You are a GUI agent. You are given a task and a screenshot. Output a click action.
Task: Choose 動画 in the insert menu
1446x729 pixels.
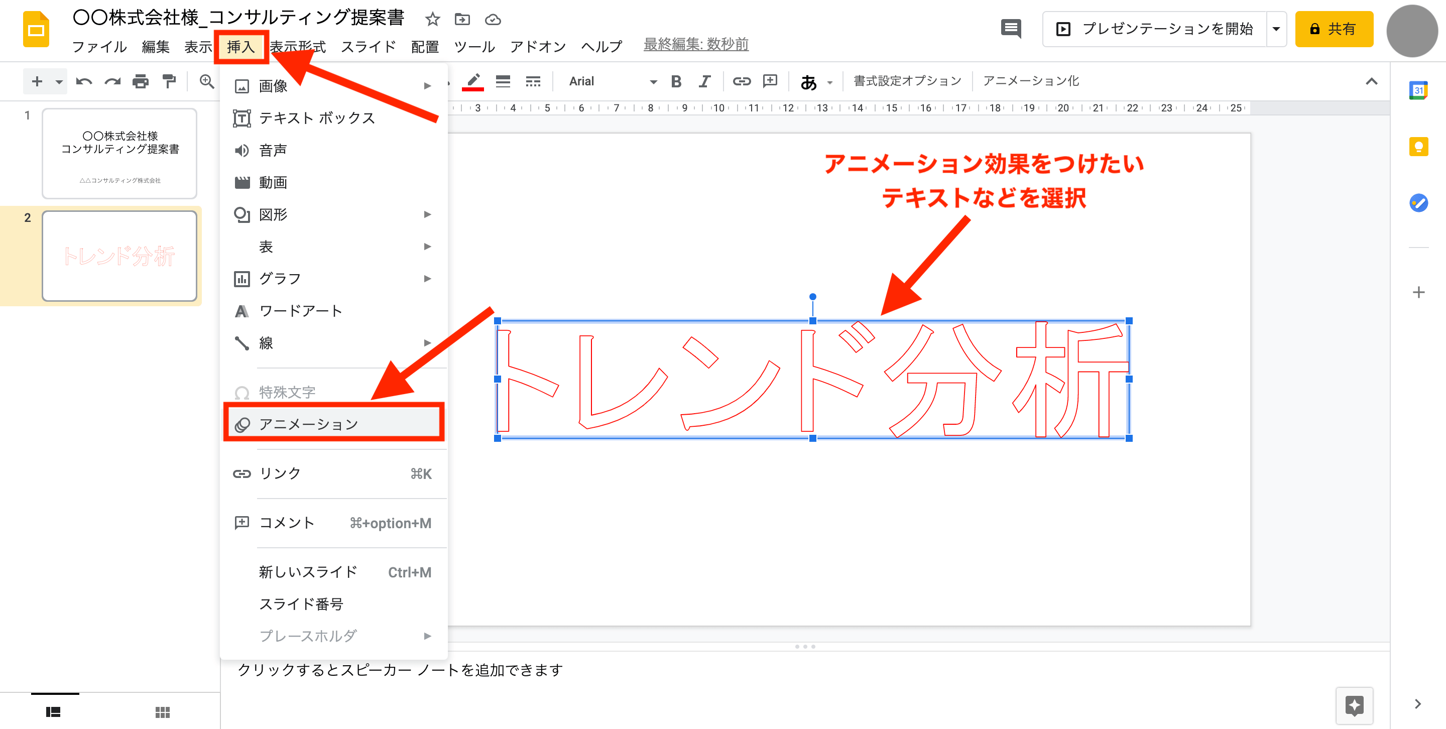pos(334,182)
